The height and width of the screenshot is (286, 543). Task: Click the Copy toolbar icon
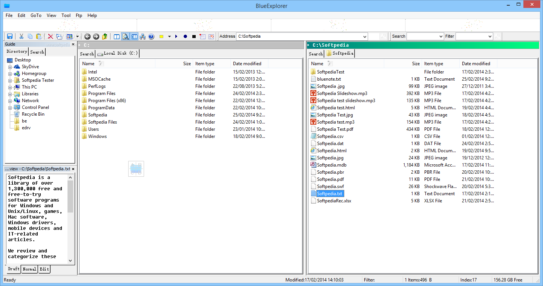pyautogui.click(x=30, y=37)
